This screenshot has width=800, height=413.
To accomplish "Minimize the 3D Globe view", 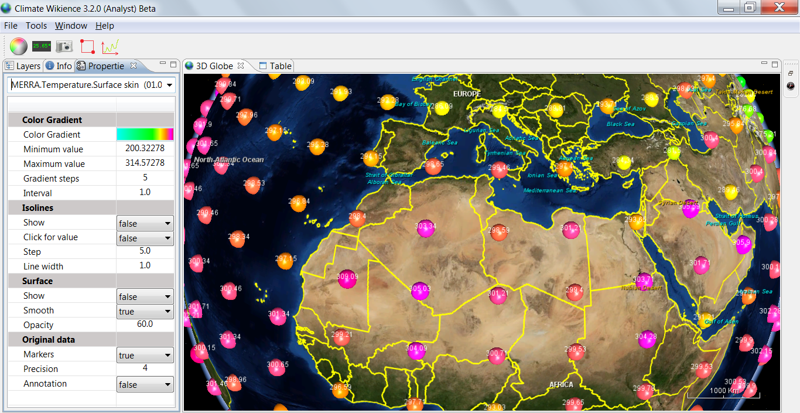I will coord(764,64).
